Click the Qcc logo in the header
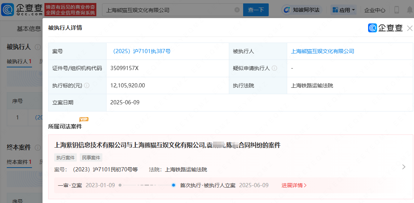414x203 pixels. pos(22,10)
